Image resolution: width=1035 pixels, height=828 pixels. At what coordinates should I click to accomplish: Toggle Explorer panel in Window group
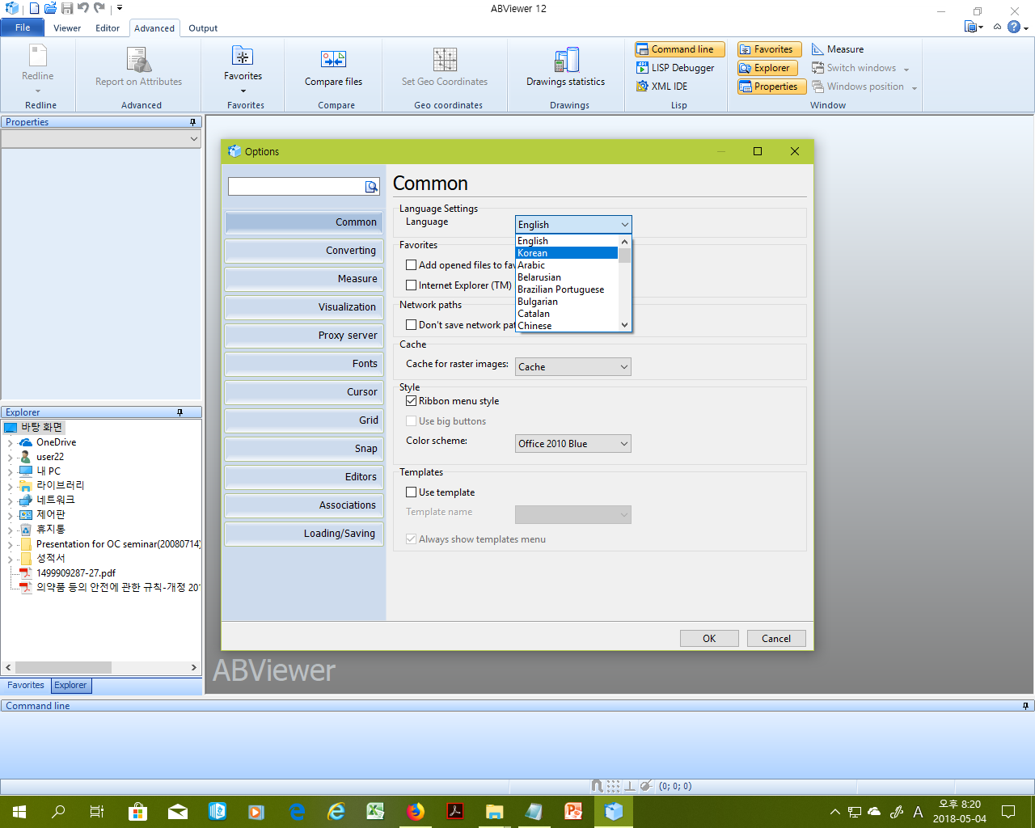pos(767,68)
